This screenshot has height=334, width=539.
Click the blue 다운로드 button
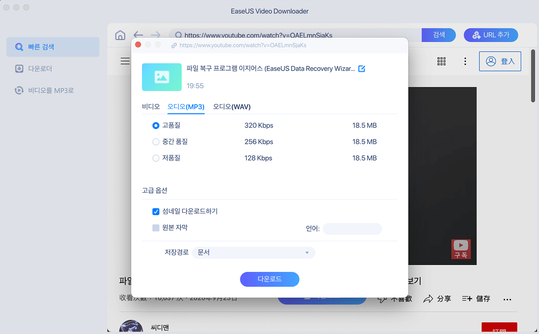pos(269,279)
